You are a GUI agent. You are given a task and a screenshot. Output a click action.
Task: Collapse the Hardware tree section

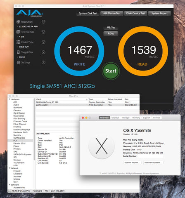point(9,99)
